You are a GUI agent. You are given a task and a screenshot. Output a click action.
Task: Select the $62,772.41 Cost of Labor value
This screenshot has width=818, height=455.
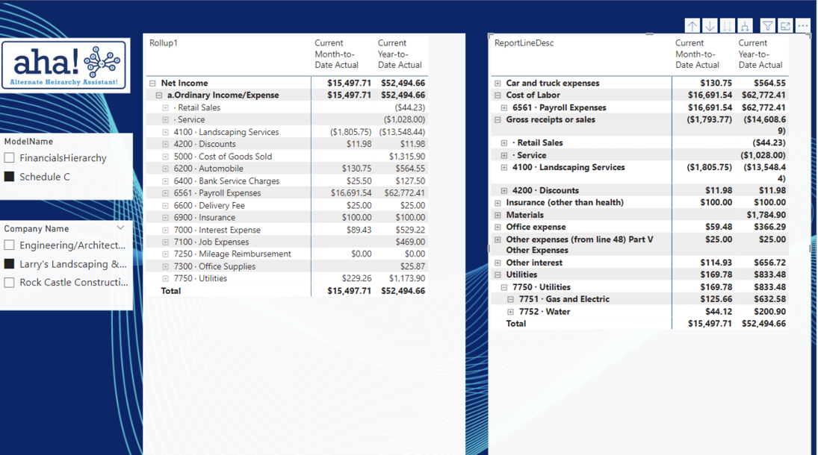pos(763,95)
